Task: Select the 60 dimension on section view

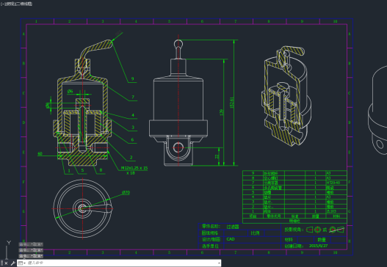Action: click(x=40, y=153)
